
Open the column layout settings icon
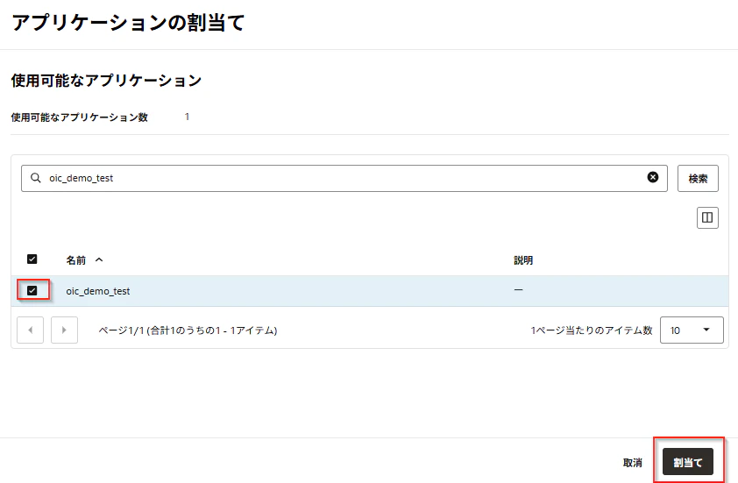(707, 217)
